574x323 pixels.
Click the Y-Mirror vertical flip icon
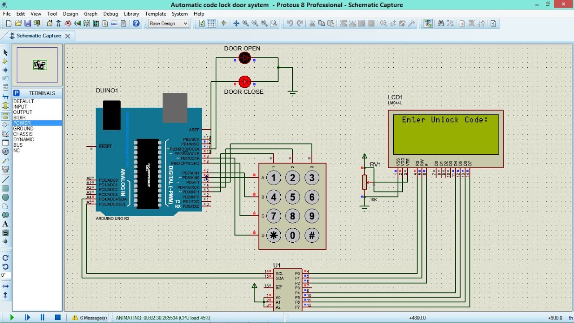click(5, 295)
